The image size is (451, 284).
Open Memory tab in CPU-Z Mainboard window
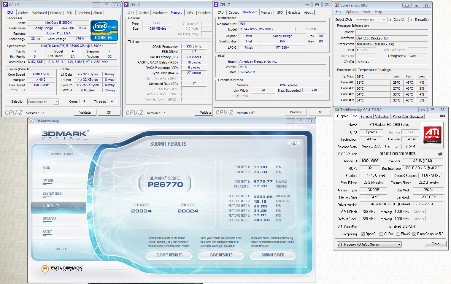(266, 12)
